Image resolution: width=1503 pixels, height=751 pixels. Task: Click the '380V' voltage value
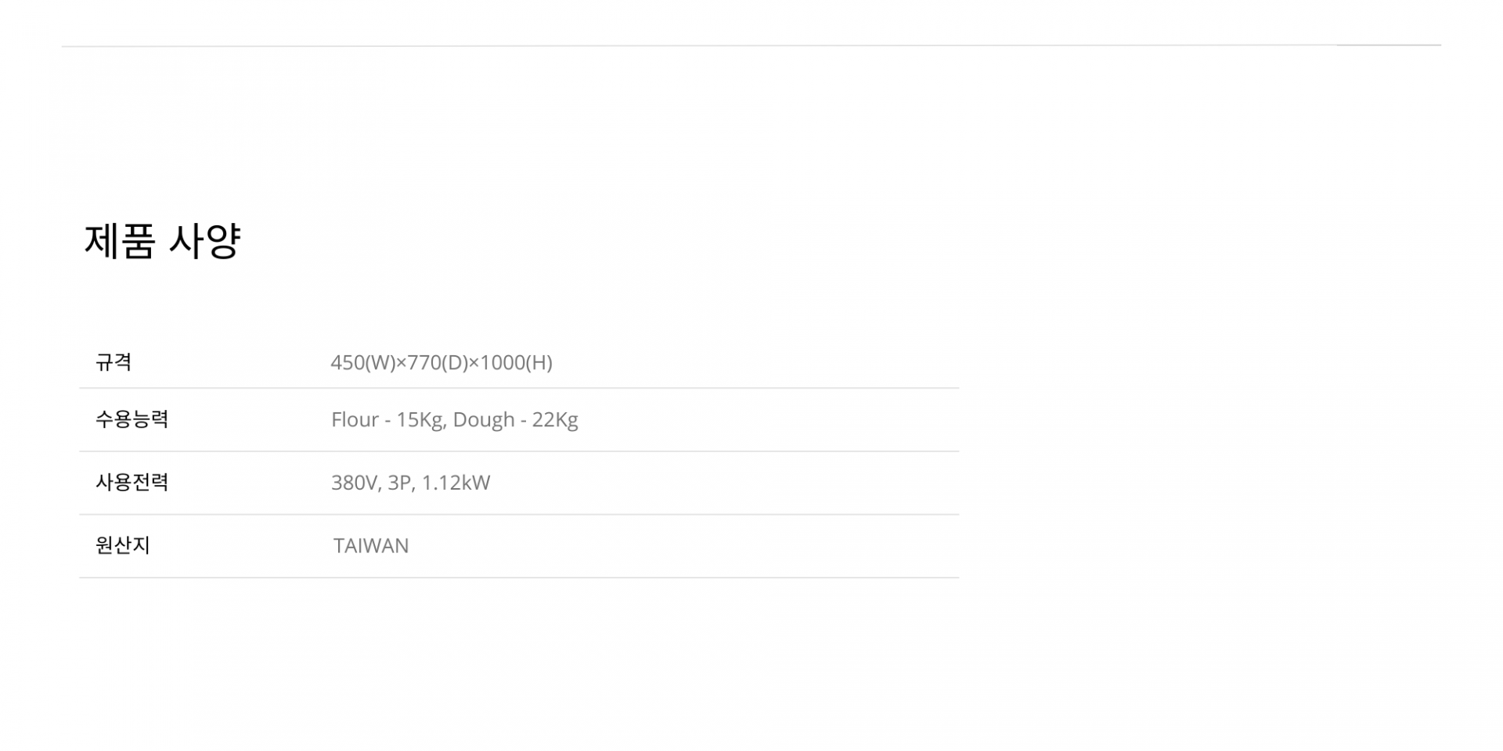355,483
